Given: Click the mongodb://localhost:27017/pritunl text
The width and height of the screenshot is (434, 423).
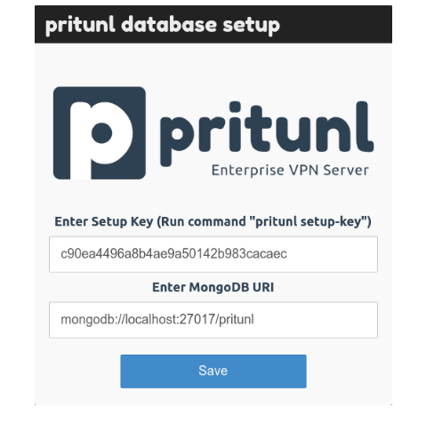Looking at the screenshot, I should tap(157, 320).
